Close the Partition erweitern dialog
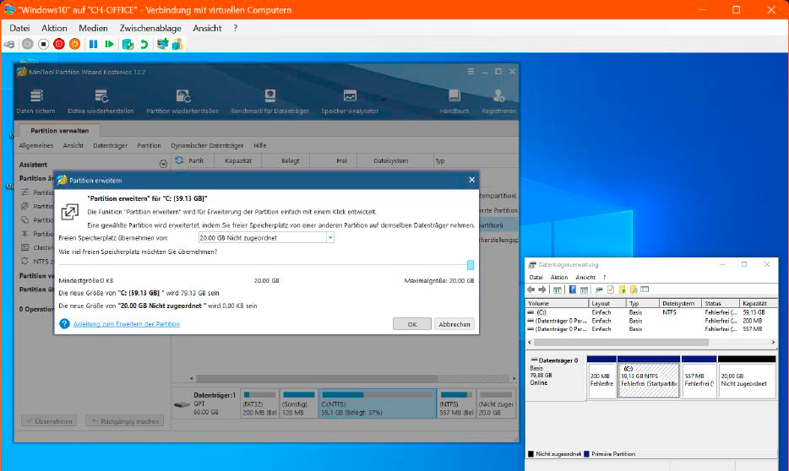The width and height of the screenshot is (789, 471). (471, 180)
